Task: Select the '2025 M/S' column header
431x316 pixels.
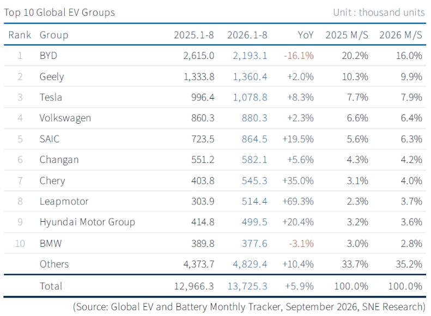Action: coord(347,35)
